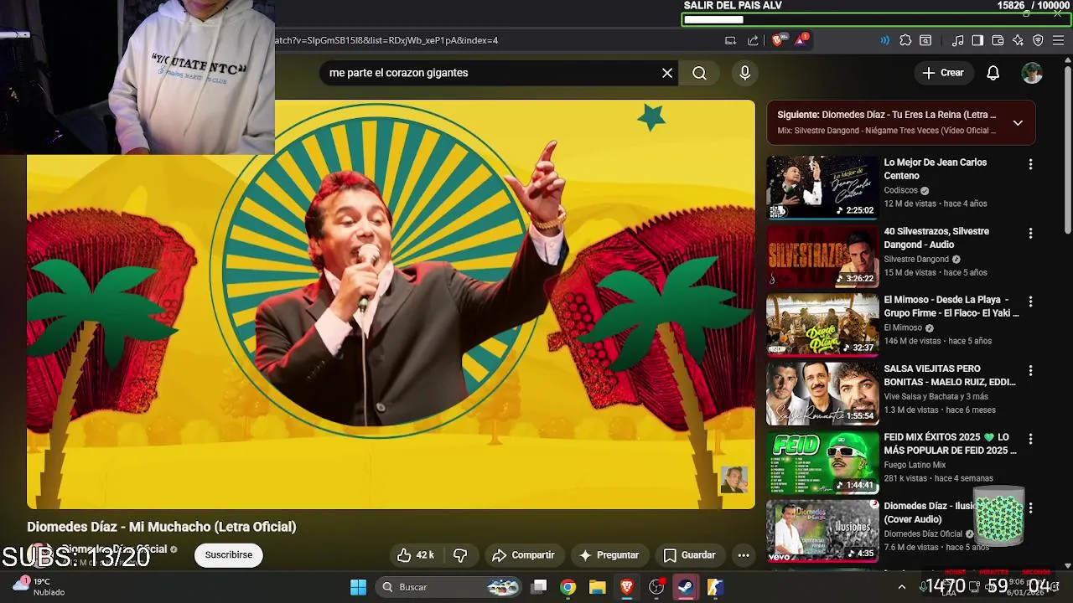
Task: Open Counter-Strike icon on taskbar
Action: [x=715, y=587]
